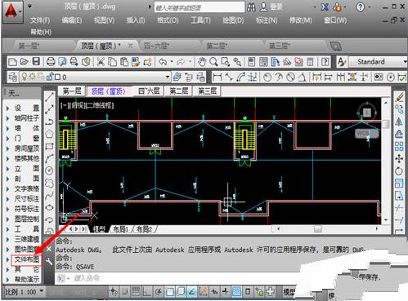Click the Undo arrow icon
The image size is (408, 301).
[x=163, y=62]
